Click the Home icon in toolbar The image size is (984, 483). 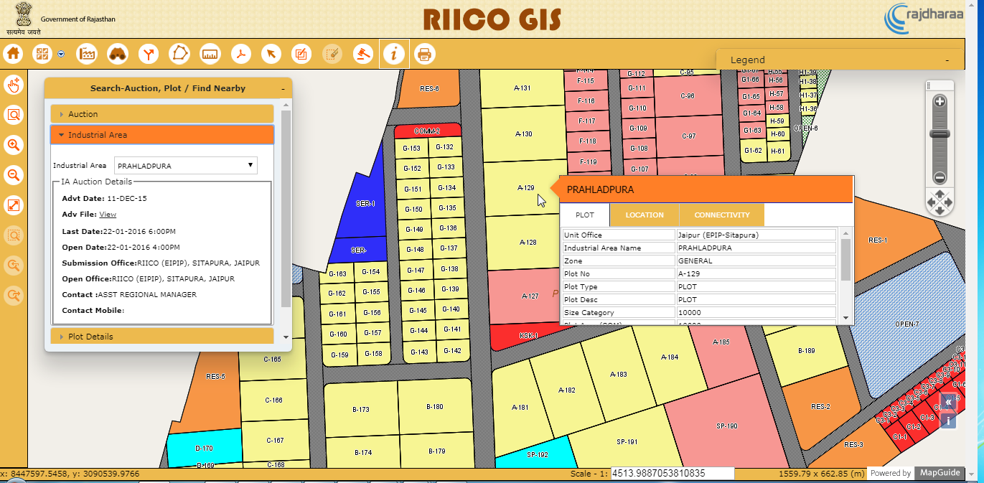click(x=14, y=54)
